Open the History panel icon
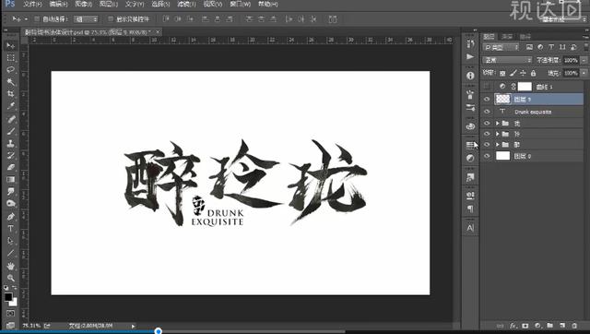 [x=470, y=43]
